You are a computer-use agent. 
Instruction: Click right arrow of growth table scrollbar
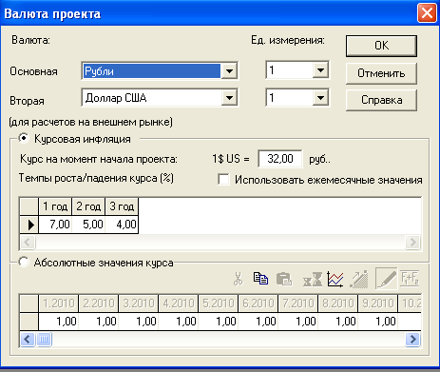pos(413,243)
